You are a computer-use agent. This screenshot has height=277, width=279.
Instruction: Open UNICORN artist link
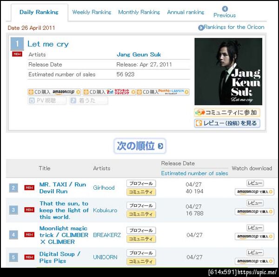tap(105, 257)
